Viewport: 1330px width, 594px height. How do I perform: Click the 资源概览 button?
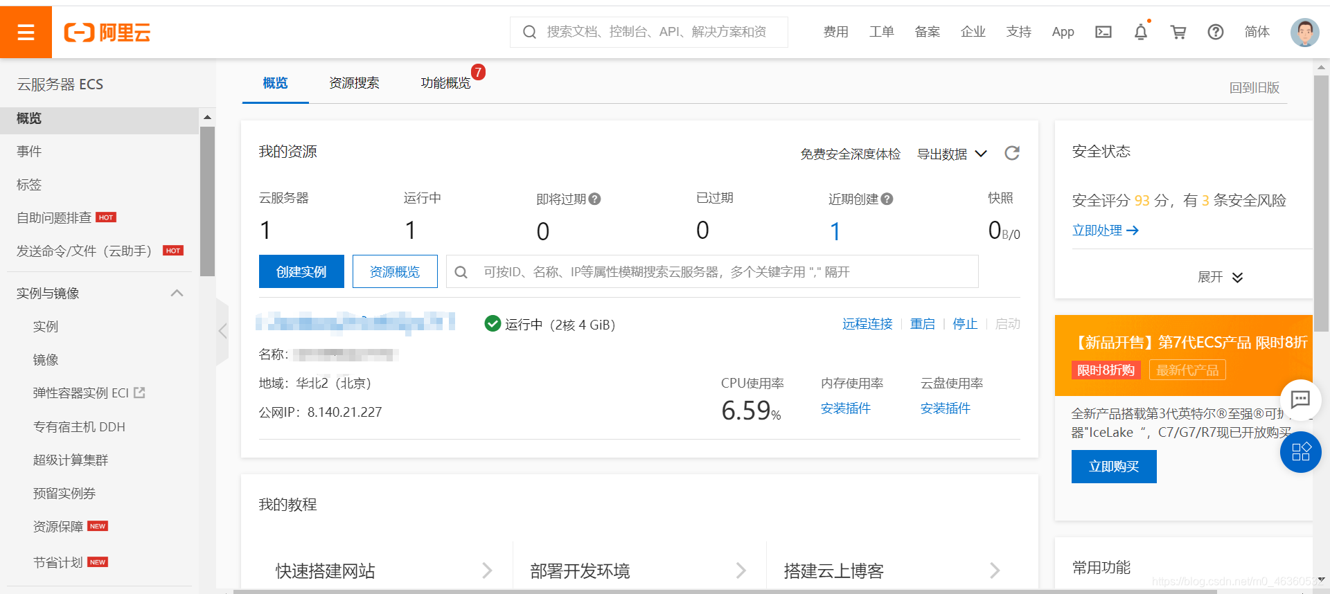coord(395,271)
